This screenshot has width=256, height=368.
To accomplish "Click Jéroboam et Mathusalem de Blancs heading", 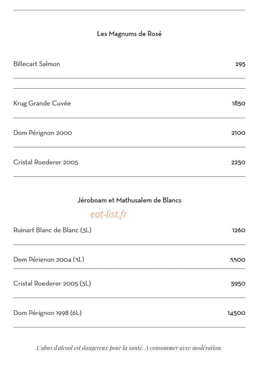I will pos(129,200).
